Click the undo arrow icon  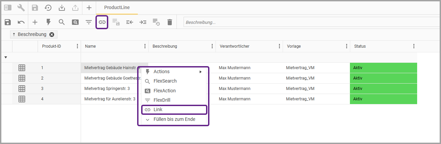coord(21,22)
